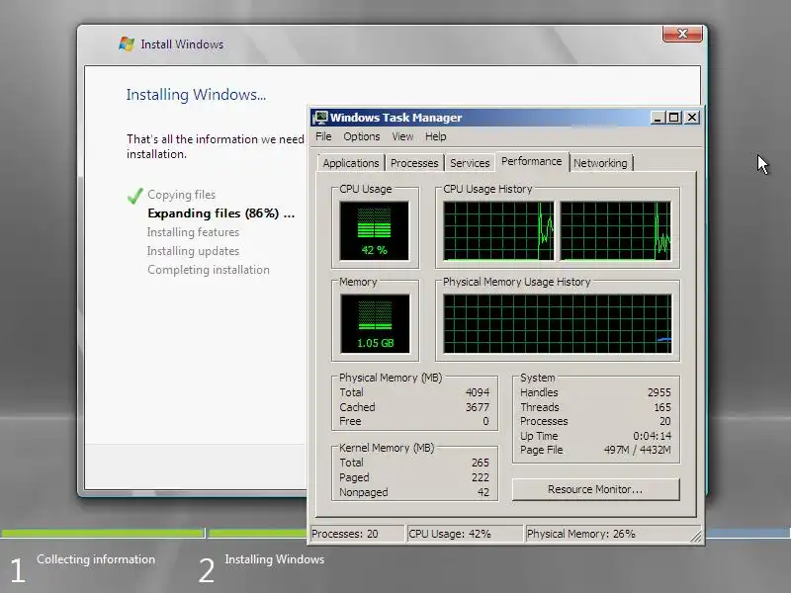The width and height of the screenshot is (791, 593).
Task: Click the Resource Monitor button
Action: pos(596,489)
